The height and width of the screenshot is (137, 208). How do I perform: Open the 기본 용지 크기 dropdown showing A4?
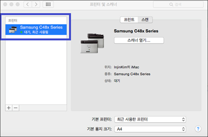(150, 129)
